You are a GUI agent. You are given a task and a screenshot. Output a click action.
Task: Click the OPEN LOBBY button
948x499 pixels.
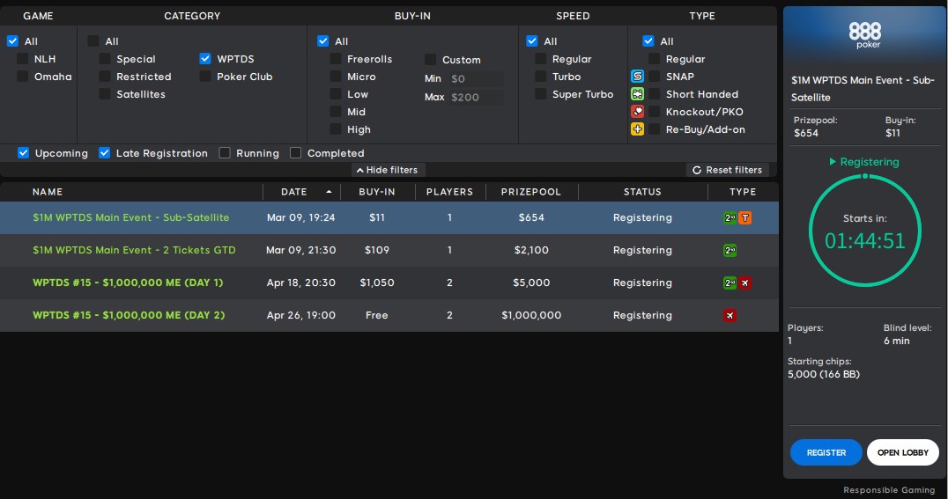903,452
